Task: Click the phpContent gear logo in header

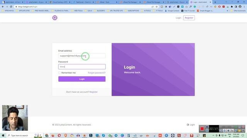Action: coord(55,18)
